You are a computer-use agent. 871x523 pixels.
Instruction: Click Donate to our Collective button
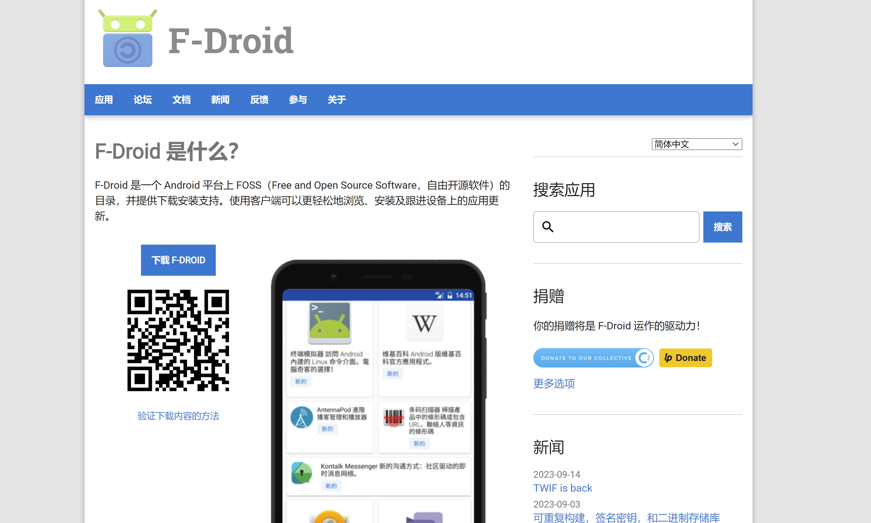(593, 358)
